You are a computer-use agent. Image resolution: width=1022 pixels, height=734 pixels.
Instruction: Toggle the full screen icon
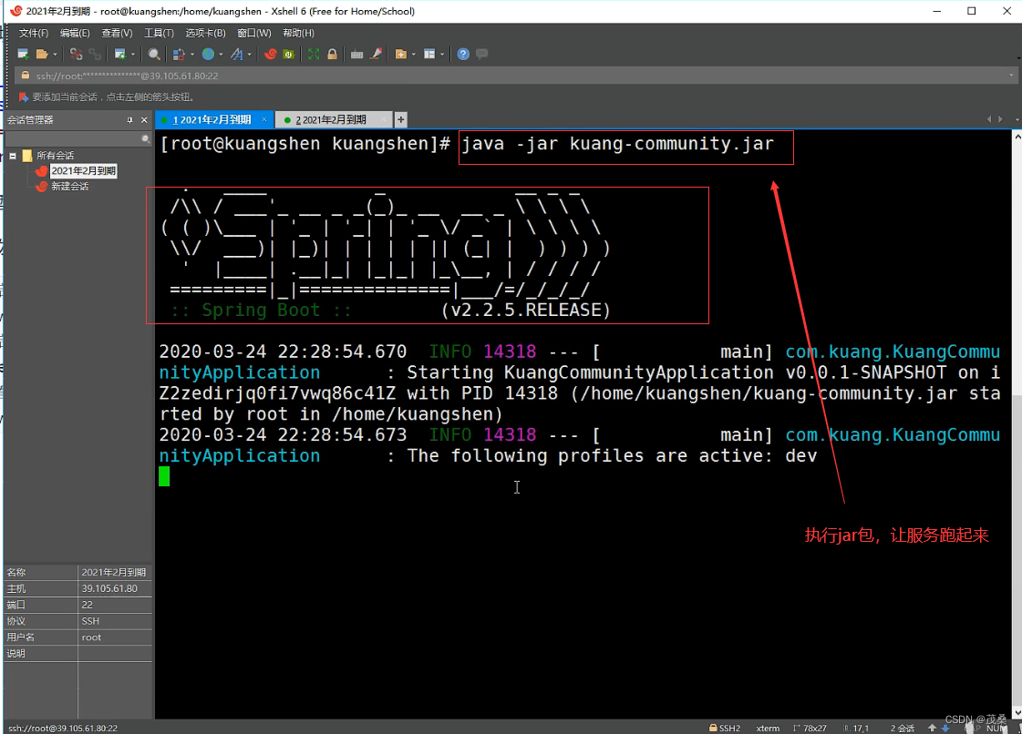pos(314,54)
